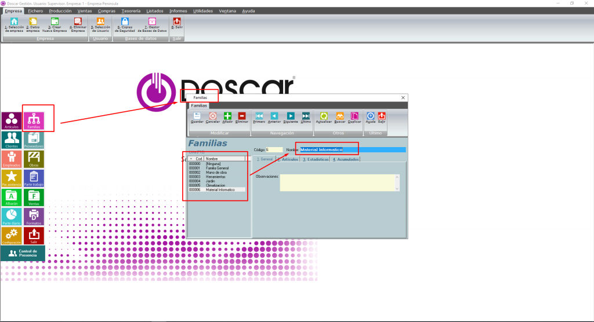The width and height of the screenshot is (594, 322).
Task: Click Ayuda icon in Familias window
Action: coord(371,118)
